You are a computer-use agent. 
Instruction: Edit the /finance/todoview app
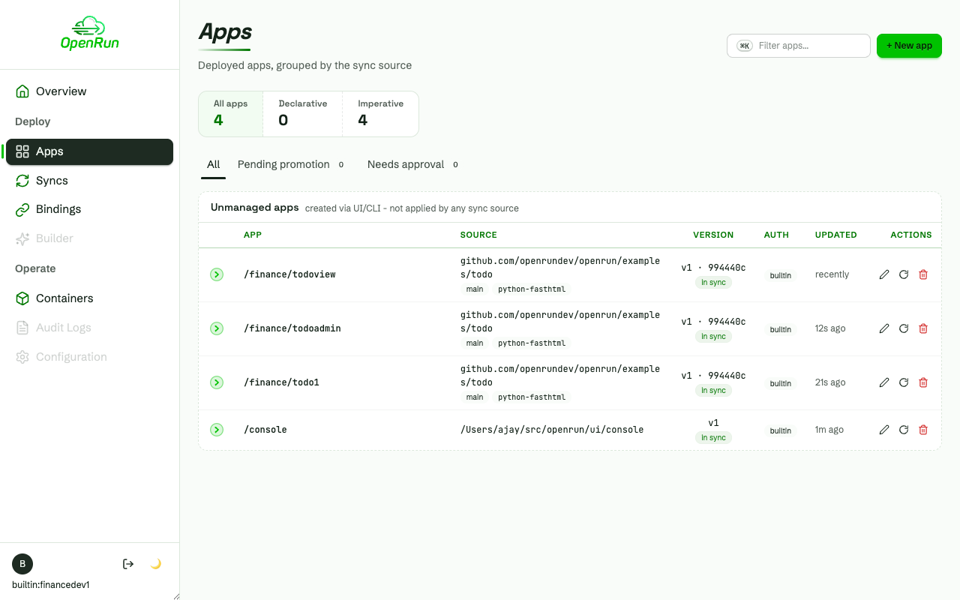coord(884,274)
